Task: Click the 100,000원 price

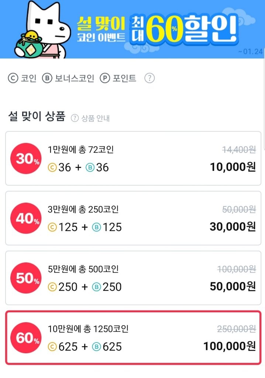Action: coord(230,346)
